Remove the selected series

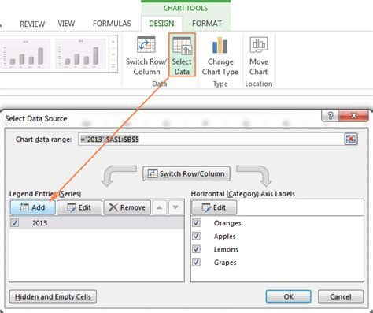127,207
